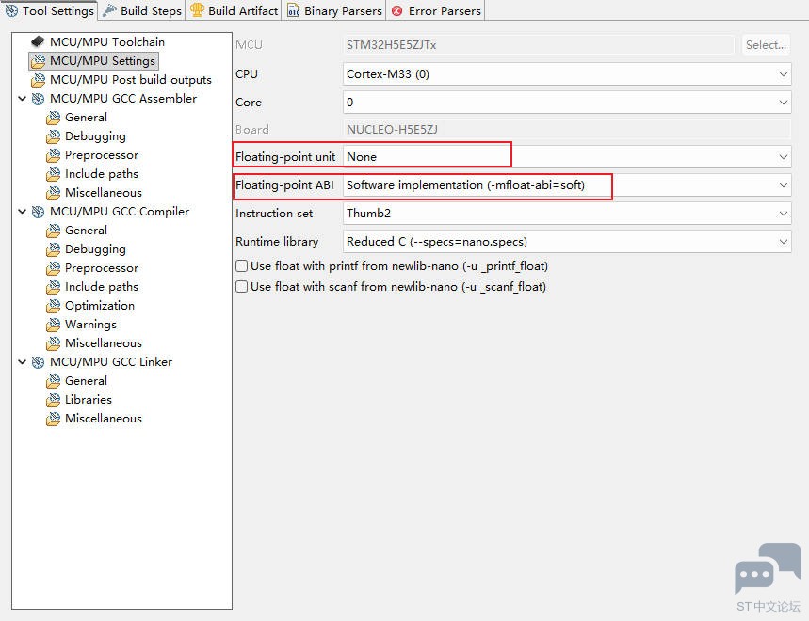Click the Binary Parsers file icon
The image size is (809, 621).
pyautogui.click(x=293, y=10)
